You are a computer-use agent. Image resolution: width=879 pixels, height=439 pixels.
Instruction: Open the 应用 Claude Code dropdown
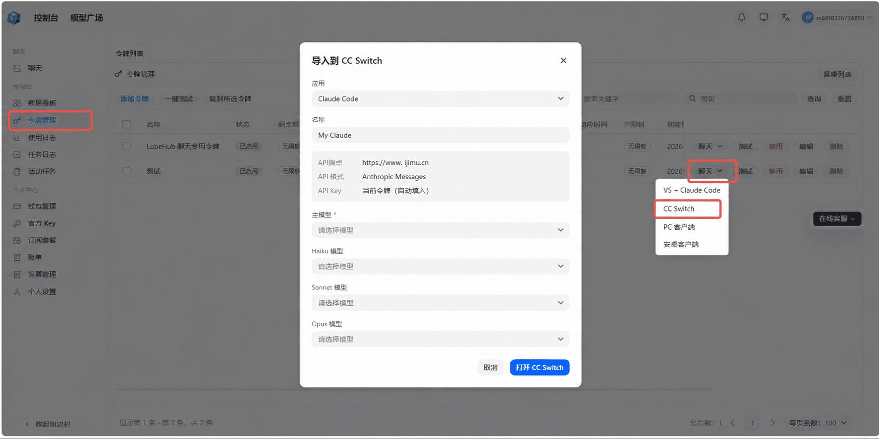[440, 98]
